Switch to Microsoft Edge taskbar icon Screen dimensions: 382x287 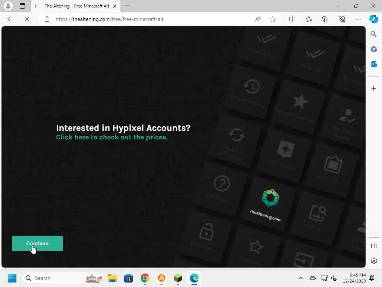(194, 278)
